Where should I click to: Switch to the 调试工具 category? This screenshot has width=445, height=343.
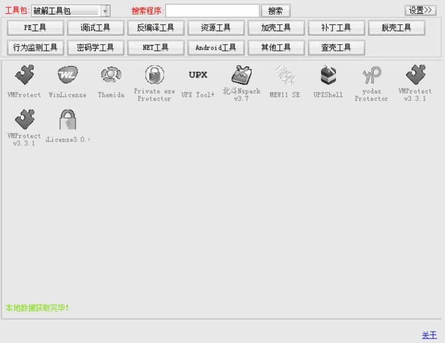[x=95, y=28]
